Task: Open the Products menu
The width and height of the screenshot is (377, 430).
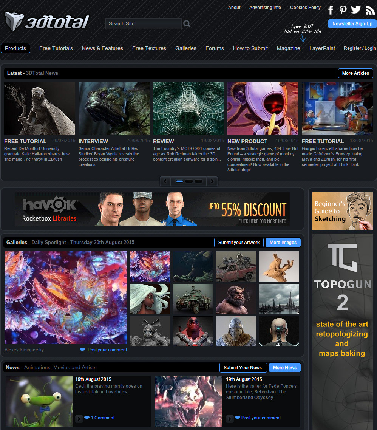Action: tap(15, 48)
